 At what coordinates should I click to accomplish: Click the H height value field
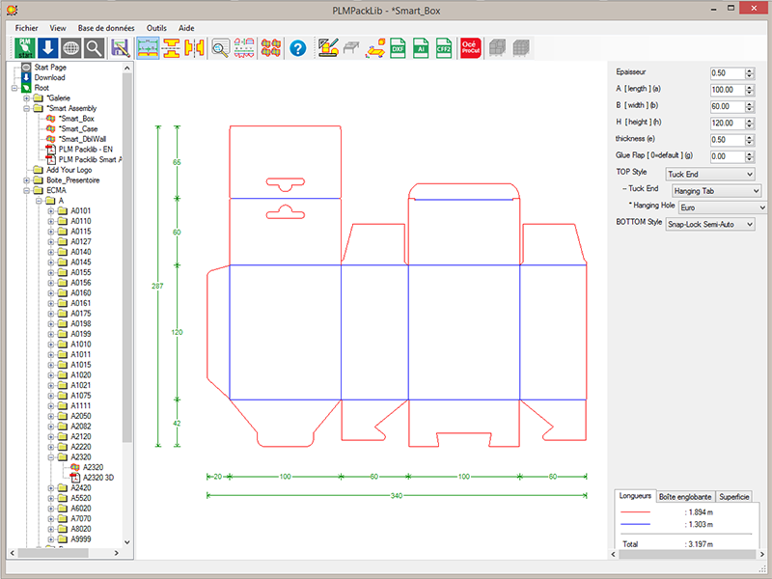(728, 124)
